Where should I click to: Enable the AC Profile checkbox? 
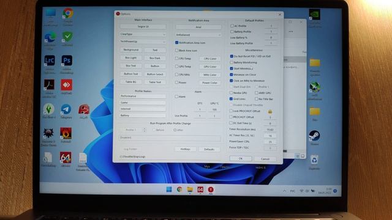click(x=232, y=26)
